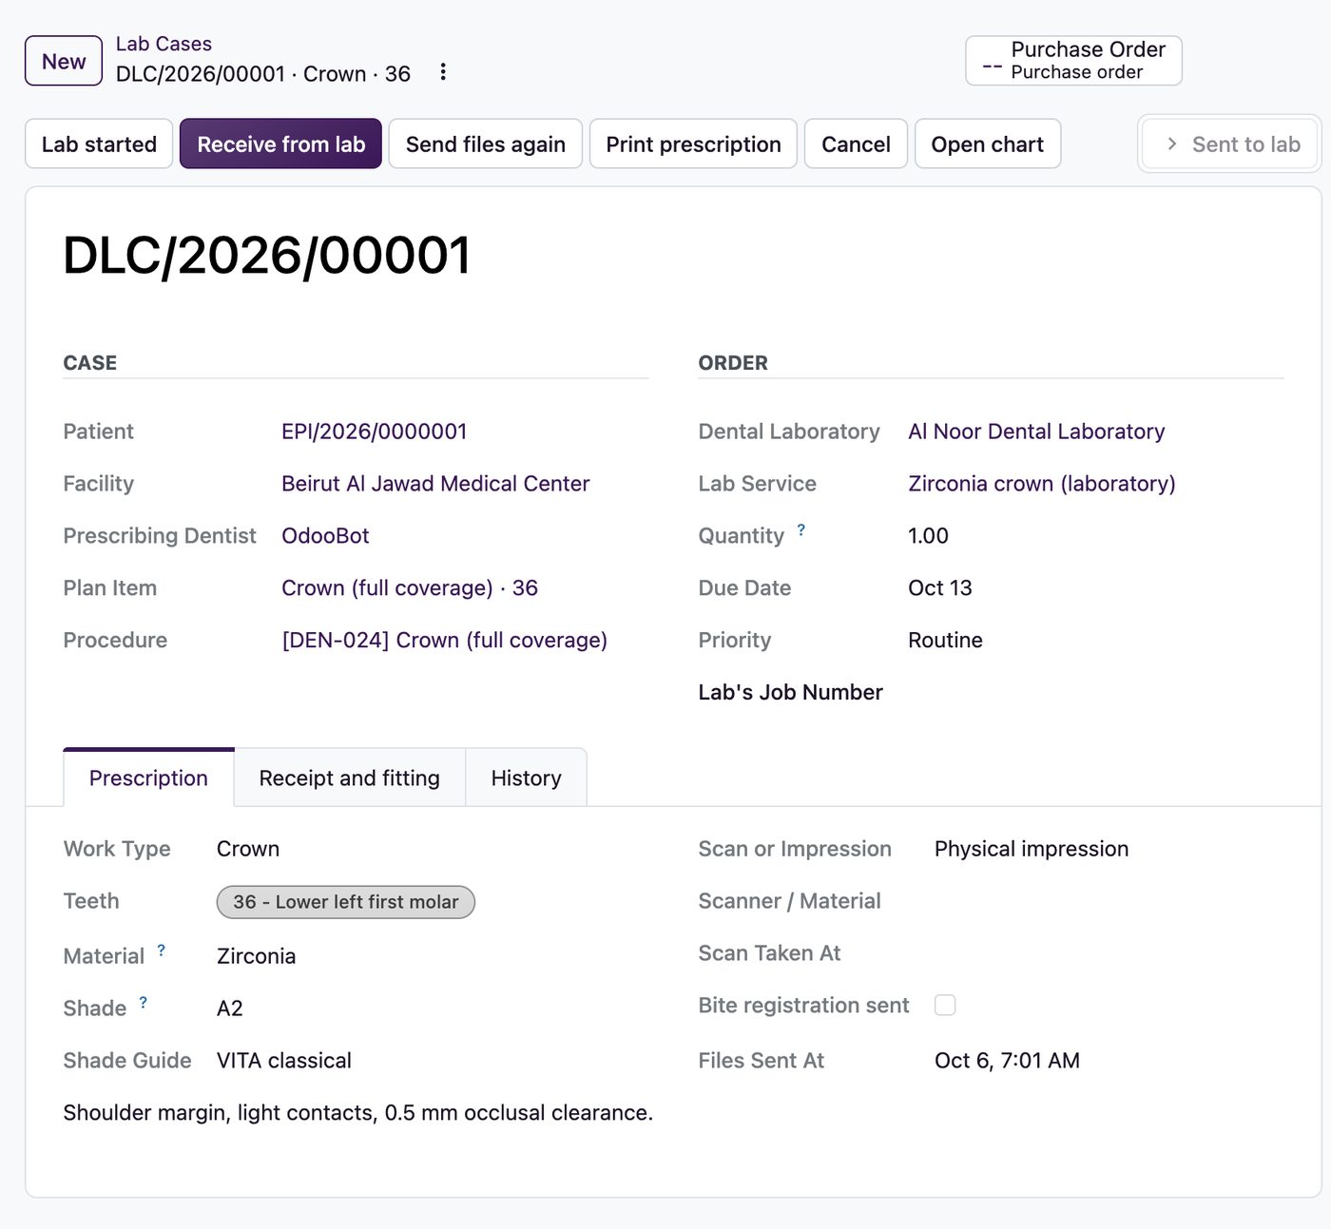Go to Lab Cases breadcrumb

click(164, 44)
